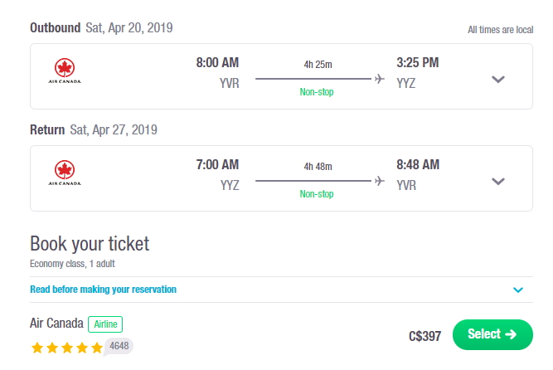Click the airplane icon on return route line
This screenshot has height=370, width=553.
coord(380,181)
